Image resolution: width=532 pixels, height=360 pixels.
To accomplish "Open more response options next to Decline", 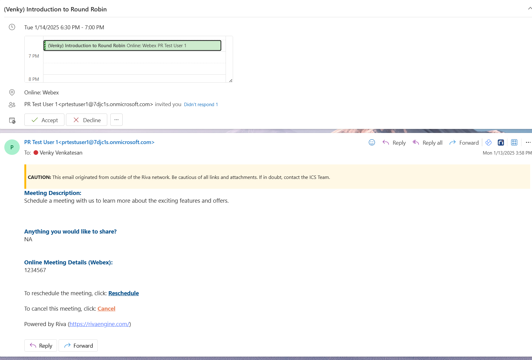I will [116, 120].
